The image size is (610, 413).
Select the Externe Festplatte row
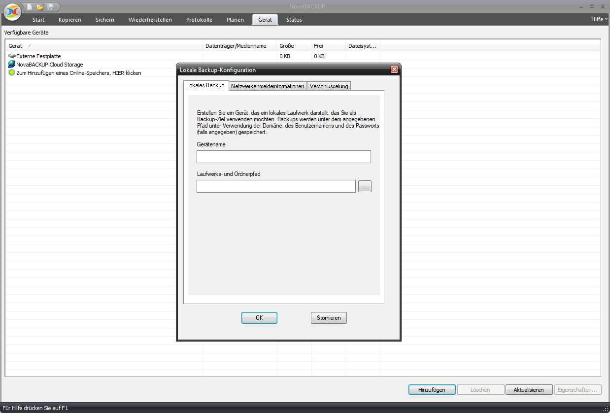303,56
